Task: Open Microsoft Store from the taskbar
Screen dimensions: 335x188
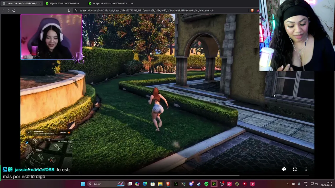Action: [x=153, y=184]
